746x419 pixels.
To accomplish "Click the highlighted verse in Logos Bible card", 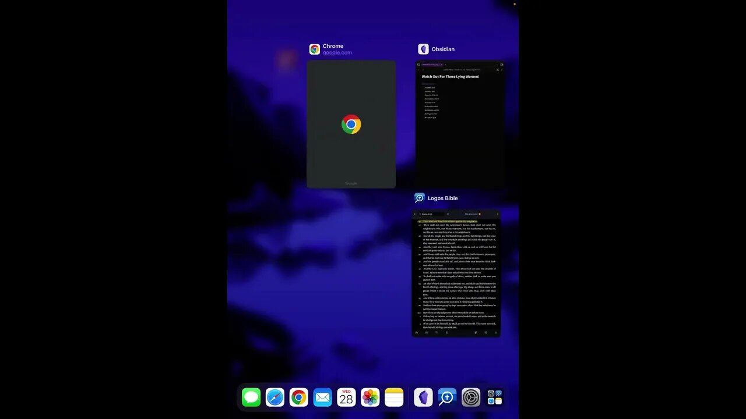I will (x=450, y=221).
